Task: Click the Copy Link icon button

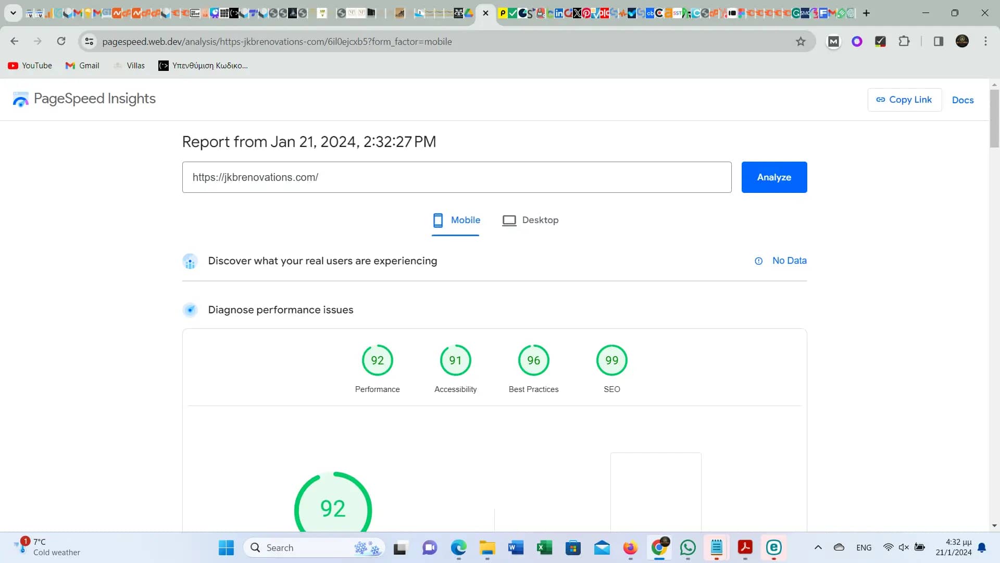Action: (881, 100)
